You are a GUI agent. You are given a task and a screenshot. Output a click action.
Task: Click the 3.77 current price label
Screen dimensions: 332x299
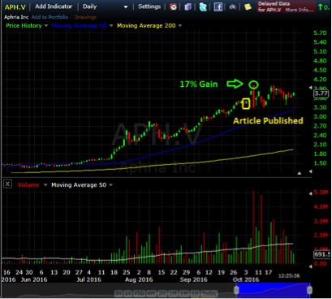click(x=321, y=93)
